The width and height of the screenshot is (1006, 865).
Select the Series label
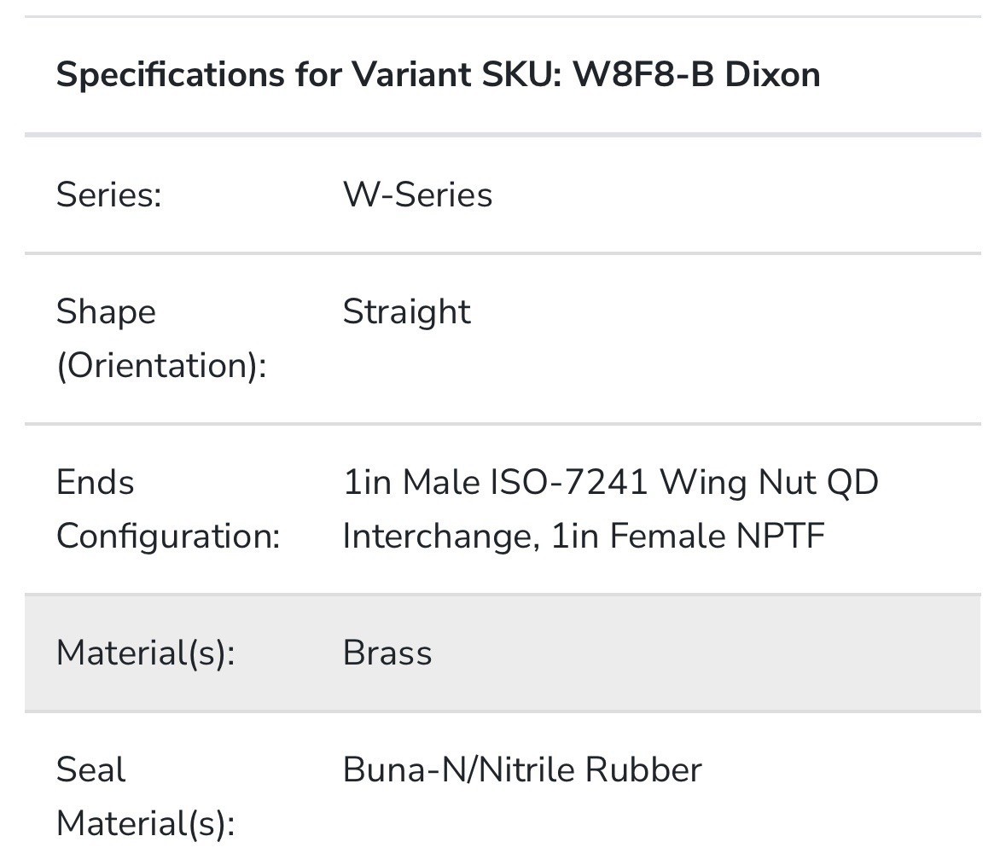tap(109, 194)
